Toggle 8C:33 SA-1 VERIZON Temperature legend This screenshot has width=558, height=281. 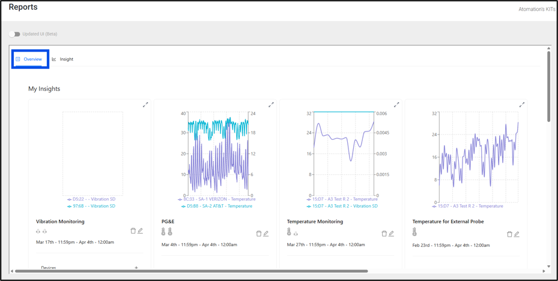point(216,199)
